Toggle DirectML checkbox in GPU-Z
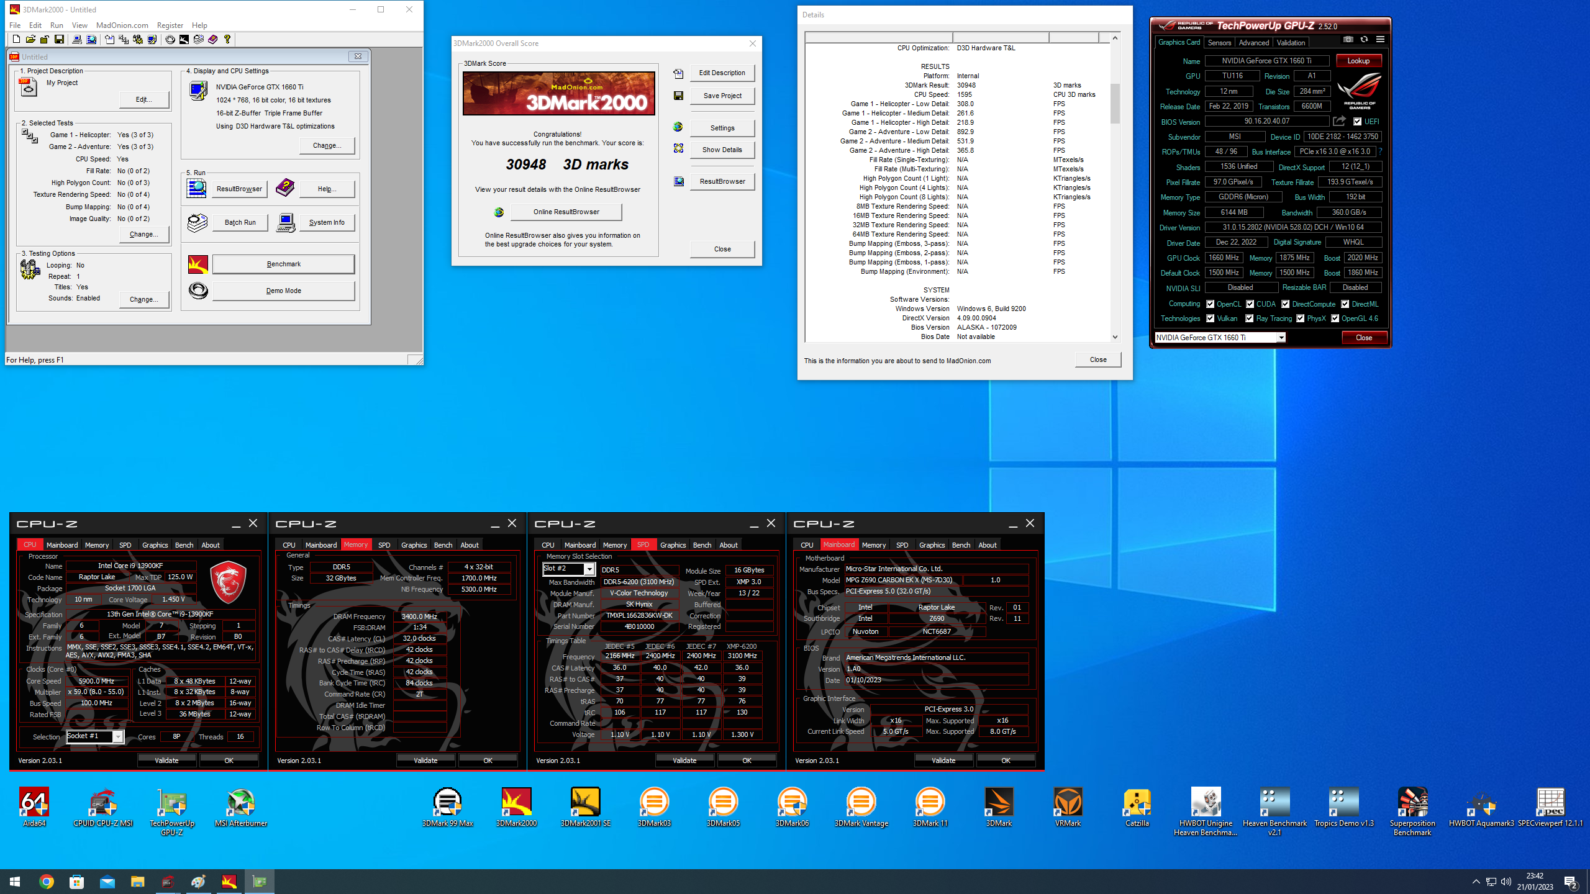This screenshot has height=894, width=1590. point(1345,304)
